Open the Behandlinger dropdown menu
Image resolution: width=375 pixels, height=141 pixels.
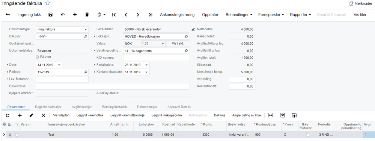[239, 15]
